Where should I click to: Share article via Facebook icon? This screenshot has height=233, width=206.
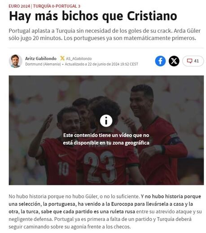pyautogui.click(x=160, y=61)
